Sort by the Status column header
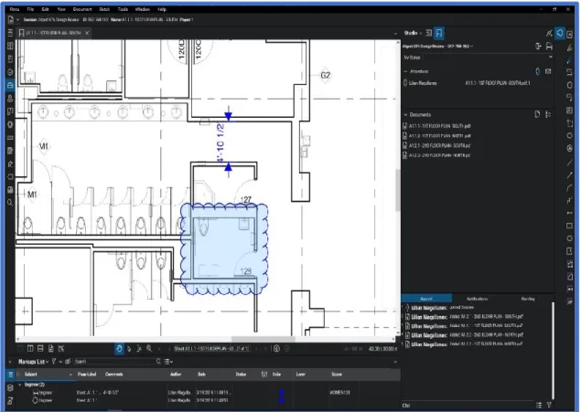The width and height of the screenshot is (581, 412). [x=241, y=375]
